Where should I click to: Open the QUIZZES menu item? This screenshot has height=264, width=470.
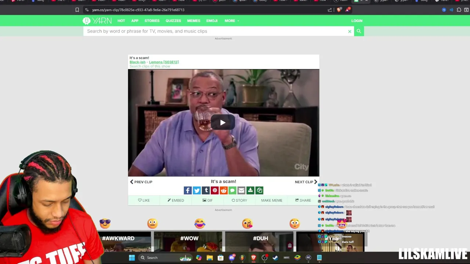pos(173,21)
